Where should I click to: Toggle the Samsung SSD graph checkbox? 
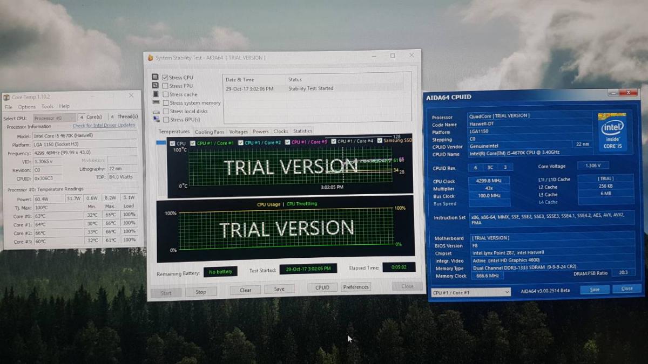coord(380,141)
